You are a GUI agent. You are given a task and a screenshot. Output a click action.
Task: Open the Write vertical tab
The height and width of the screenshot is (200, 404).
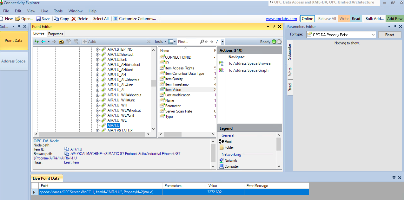click(289, 71)
